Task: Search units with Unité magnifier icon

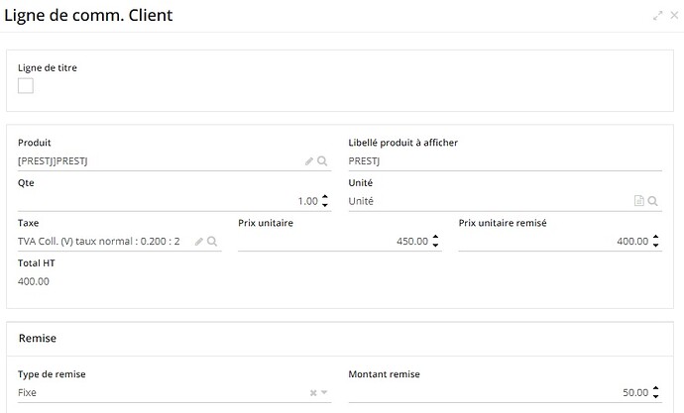Action: (x=652, y=201)
